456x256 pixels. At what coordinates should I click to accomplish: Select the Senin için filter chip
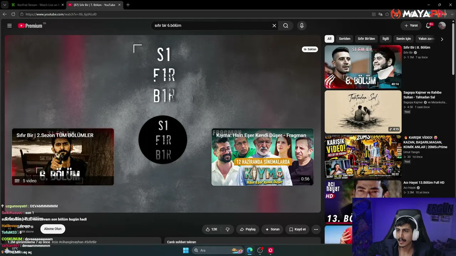[403, 39]
